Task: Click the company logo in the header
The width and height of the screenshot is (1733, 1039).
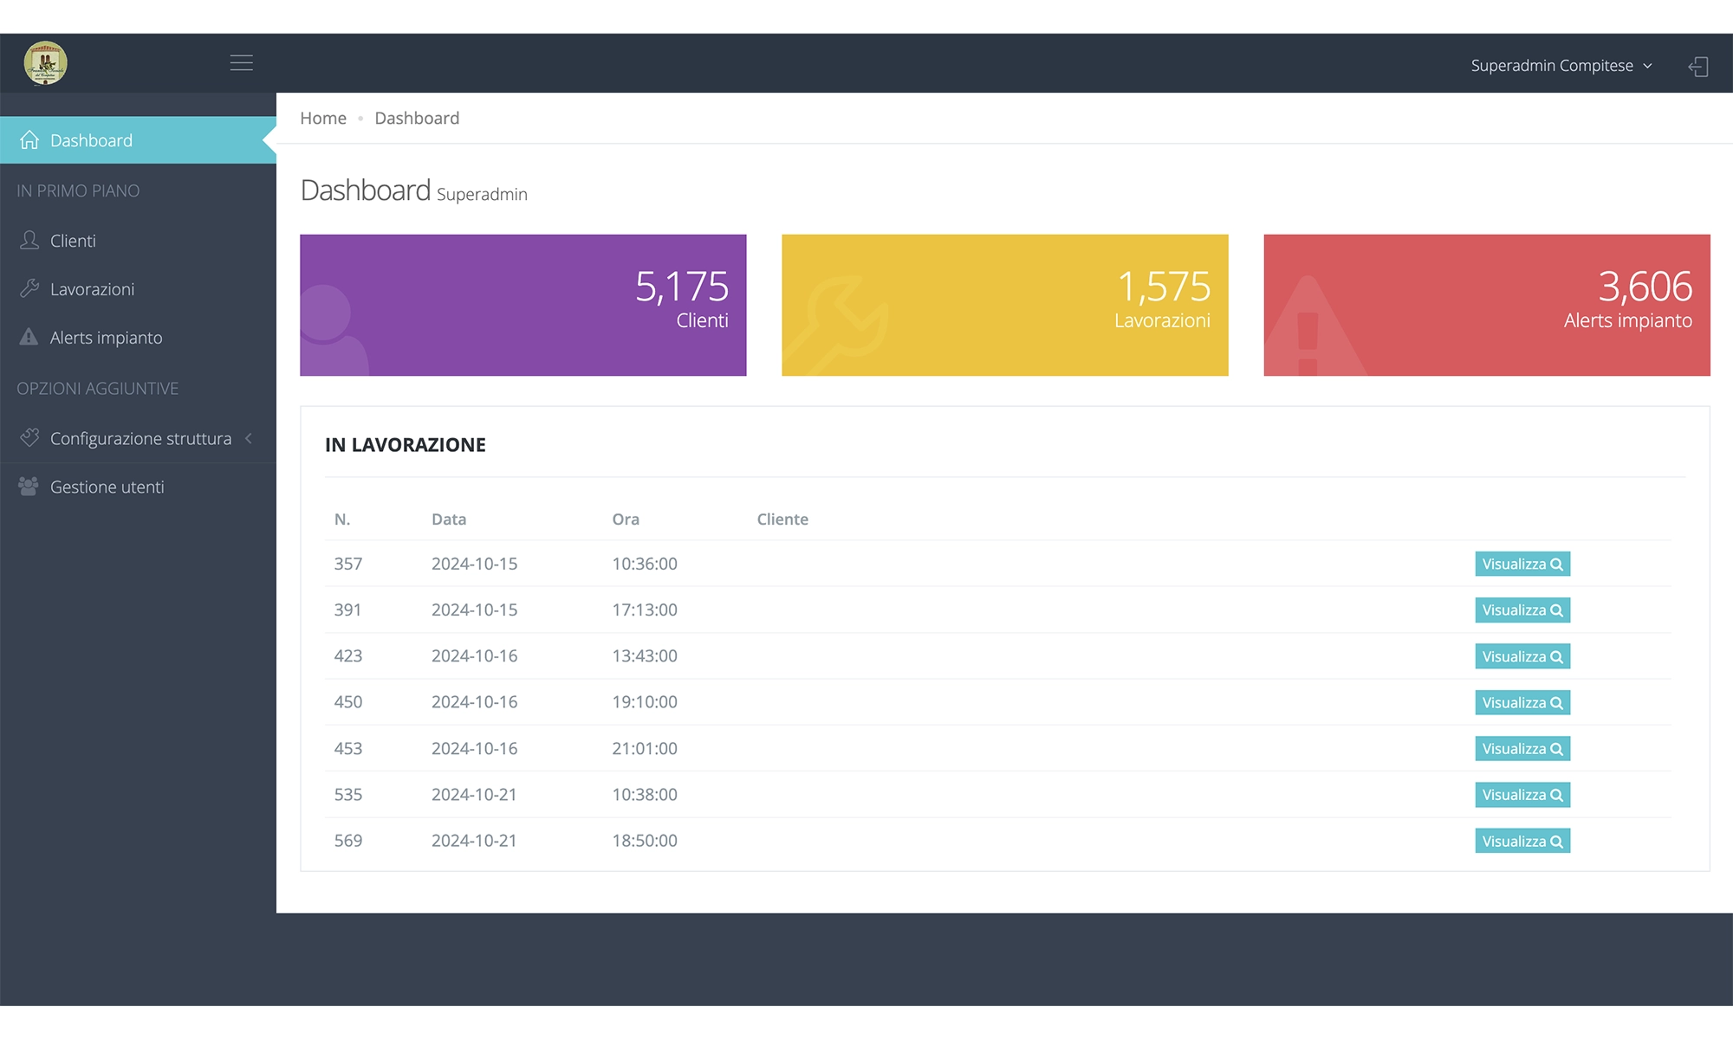Action: click(x=45, y=63)
